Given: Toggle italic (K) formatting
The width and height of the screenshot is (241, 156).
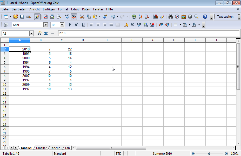Looking at the screenshot, I should point(76,25).
